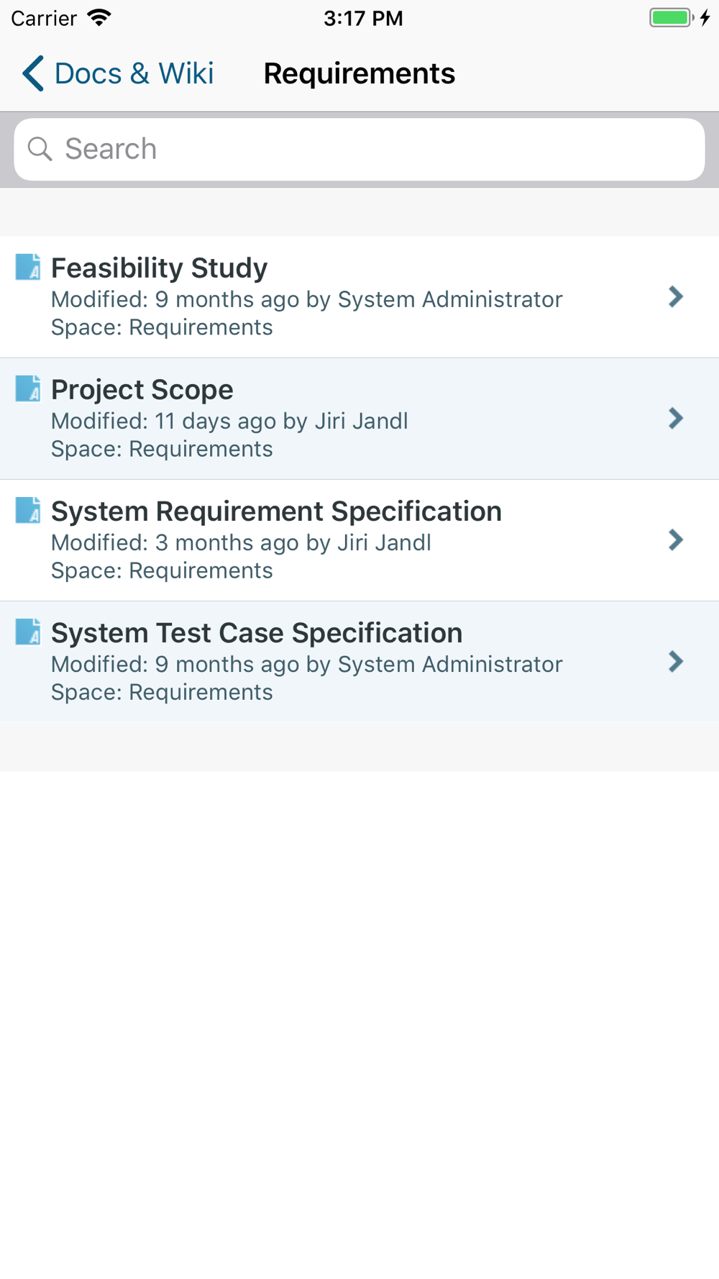Open Feasibility Study via its chevron
719x1279 pixels.
click(675, 296)
